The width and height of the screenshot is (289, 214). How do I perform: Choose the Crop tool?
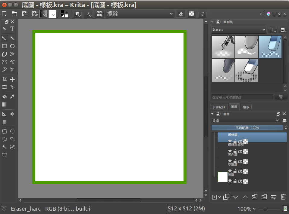point(5,79)
